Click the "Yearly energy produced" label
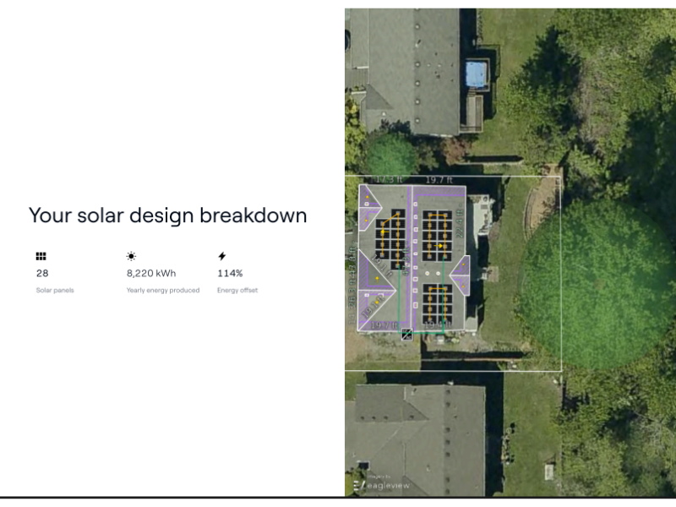This screenshot has height=507, width=676. (x=163, y=291)
